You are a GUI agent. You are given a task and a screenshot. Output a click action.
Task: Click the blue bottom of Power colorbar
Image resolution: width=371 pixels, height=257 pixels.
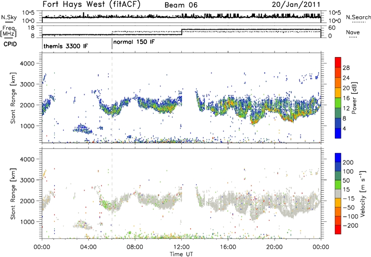338,133
